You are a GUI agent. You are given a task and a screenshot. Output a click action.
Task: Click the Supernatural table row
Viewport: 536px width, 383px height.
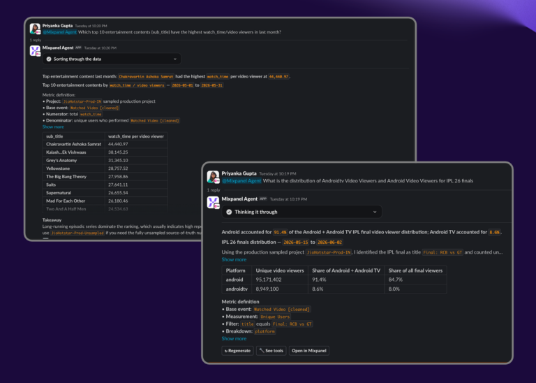105,193
